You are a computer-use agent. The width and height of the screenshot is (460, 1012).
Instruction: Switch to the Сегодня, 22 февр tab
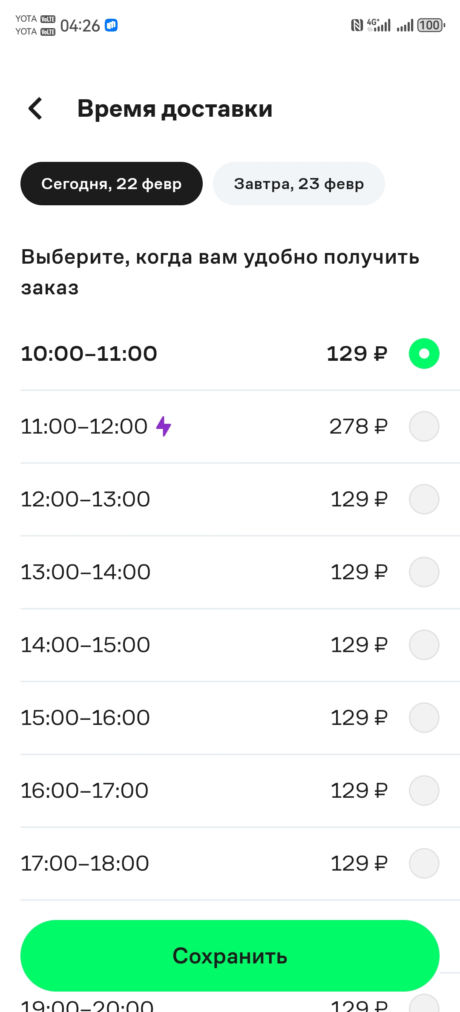(x=112, y=184)
